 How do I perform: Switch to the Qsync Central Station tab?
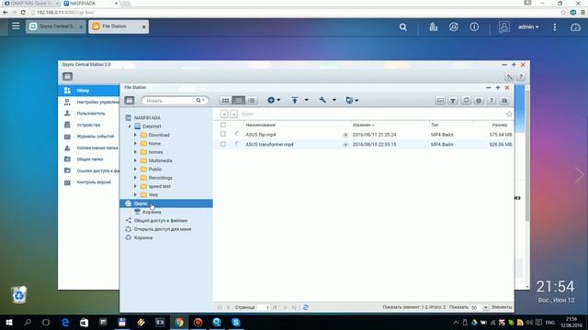[x=55, y=27]
